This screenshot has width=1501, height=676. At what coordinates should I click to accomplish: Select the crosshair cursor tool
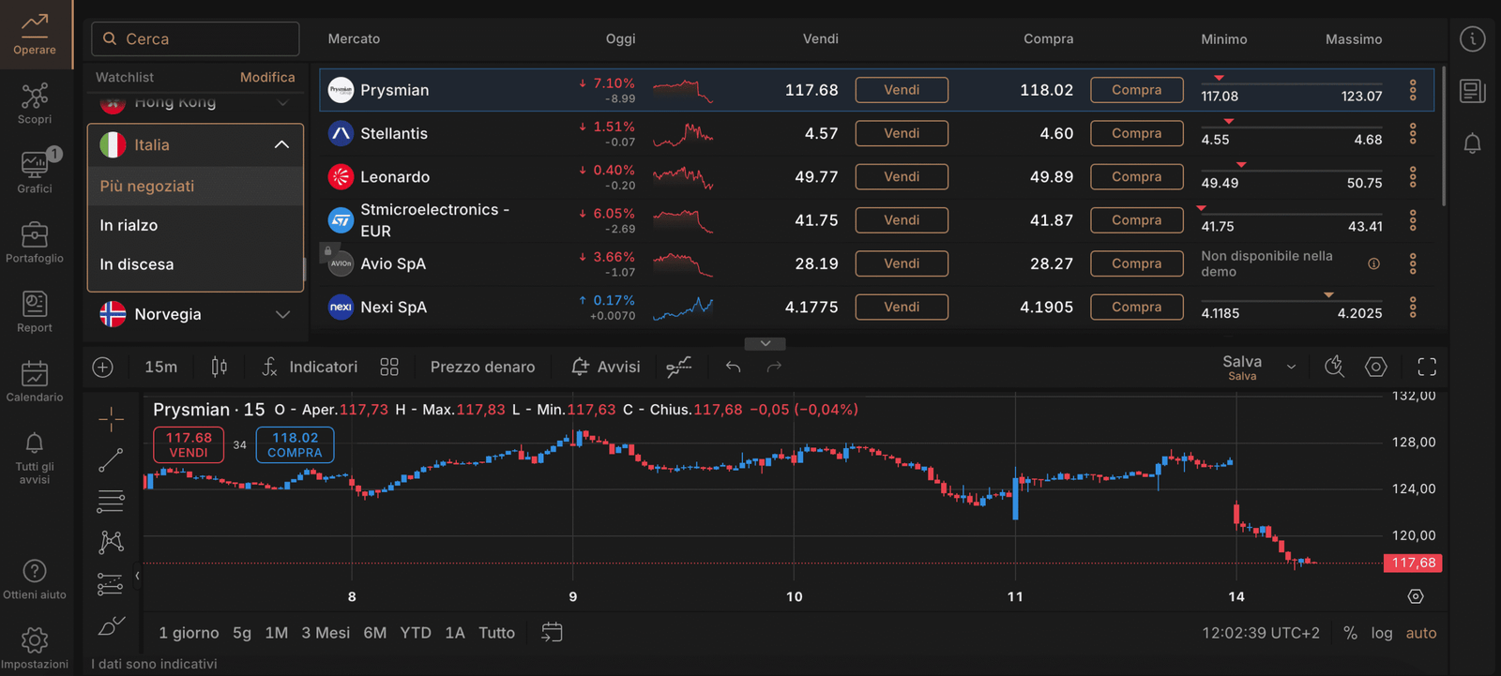tap(111, 419)
